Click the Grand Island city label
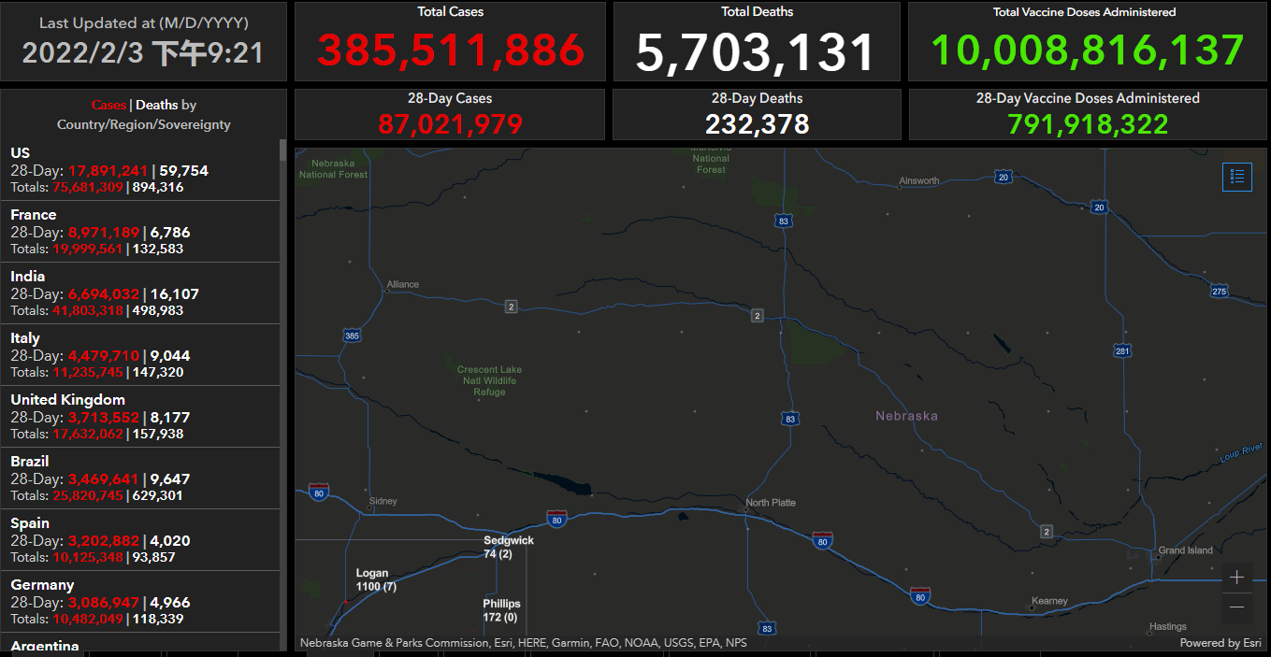Screen dimensions: 1271x657 (1185, 550)
